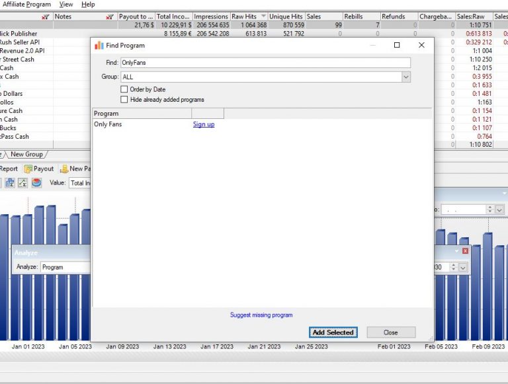Click Suggest missing program link
508x384 pixels.
(261, 315)
